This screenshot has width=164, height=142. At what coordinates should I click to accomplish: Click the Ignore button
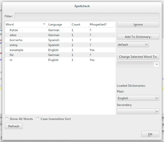138,25
